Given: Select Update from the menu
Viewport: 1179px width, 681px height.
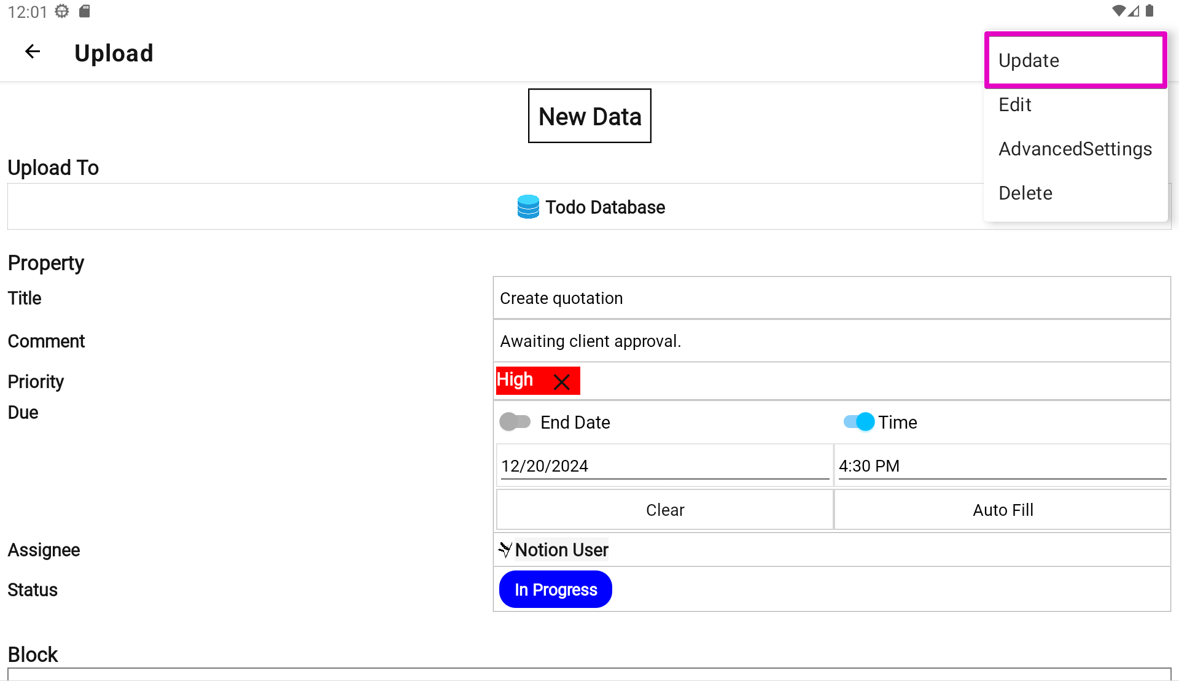Looking at the screenshot, I should 1075,60.
